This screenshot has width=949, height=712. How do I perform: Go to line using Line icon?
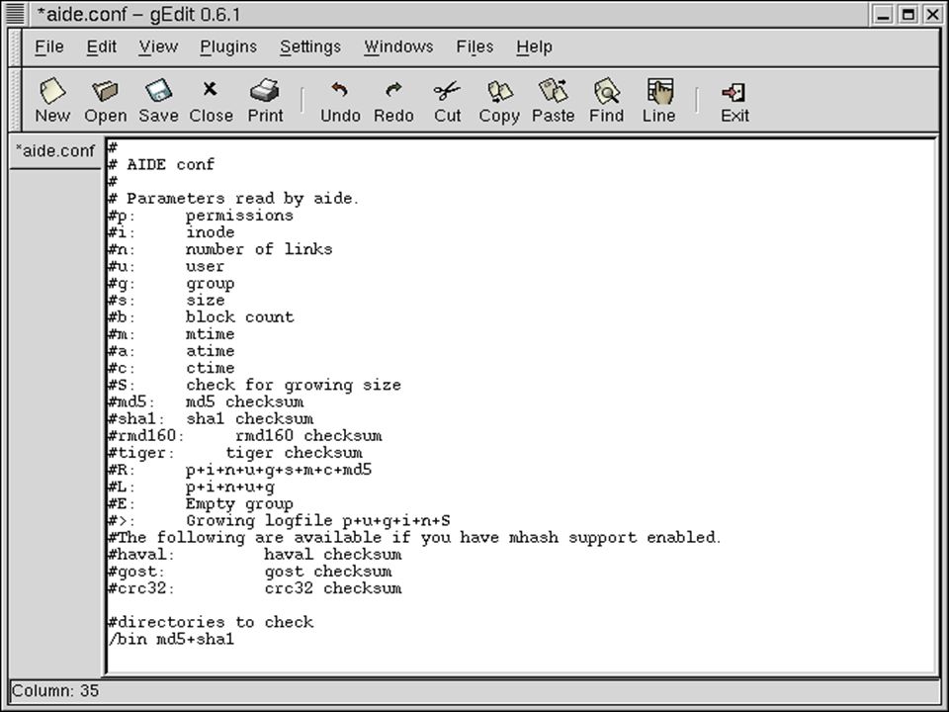point(659,101)
